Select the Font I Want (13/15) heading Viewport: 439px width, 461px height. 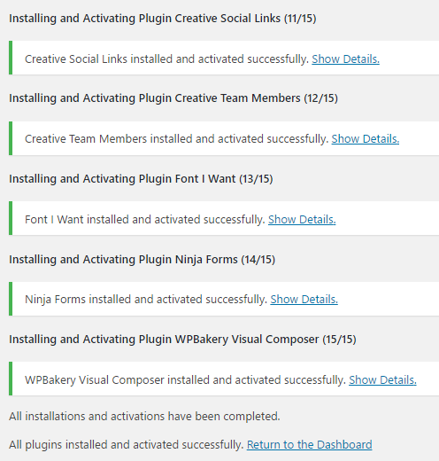(x=141, y=179)
